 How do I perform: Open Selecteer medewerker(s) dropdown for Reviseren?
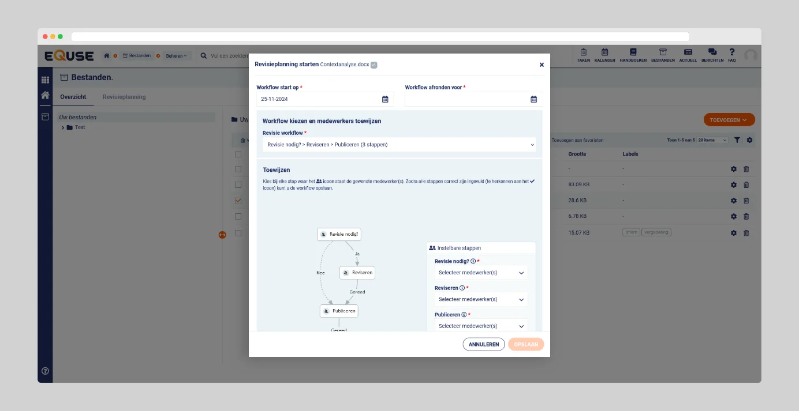[x=481, y=299]
